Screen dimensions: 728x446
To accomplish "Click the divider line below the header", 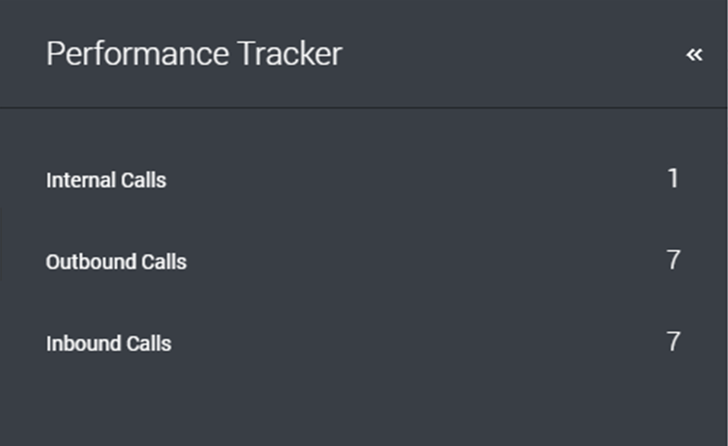I will [x=363, y=108].
